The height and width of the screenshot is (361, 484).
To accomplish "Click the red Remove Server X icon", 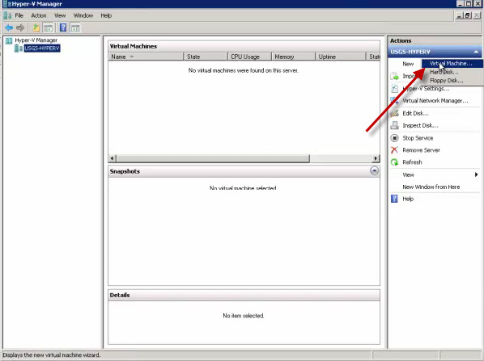I will [394, 150].
